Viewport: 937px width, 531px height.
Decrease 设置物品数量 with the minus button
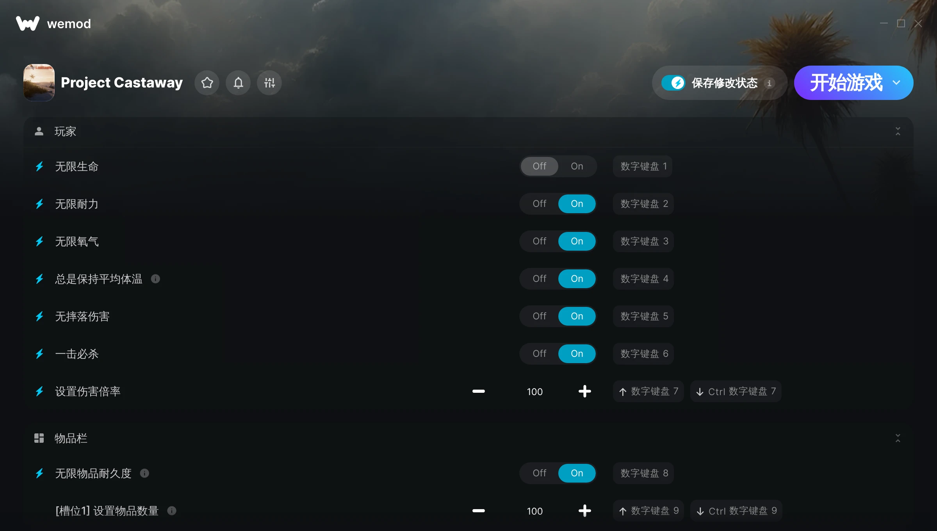tap(479, 511)
